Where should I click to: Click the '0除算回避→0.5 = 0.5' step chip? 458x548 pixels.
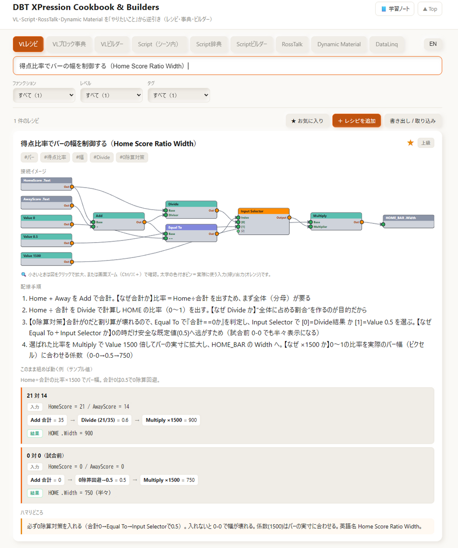pyautogui.click(x=102, y=480)
